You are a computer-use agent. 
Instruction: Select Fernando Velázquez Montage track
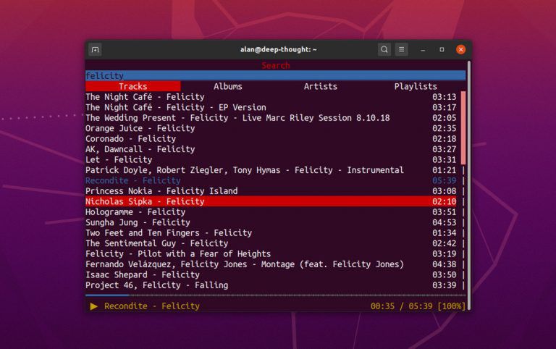tap(271, 264)
